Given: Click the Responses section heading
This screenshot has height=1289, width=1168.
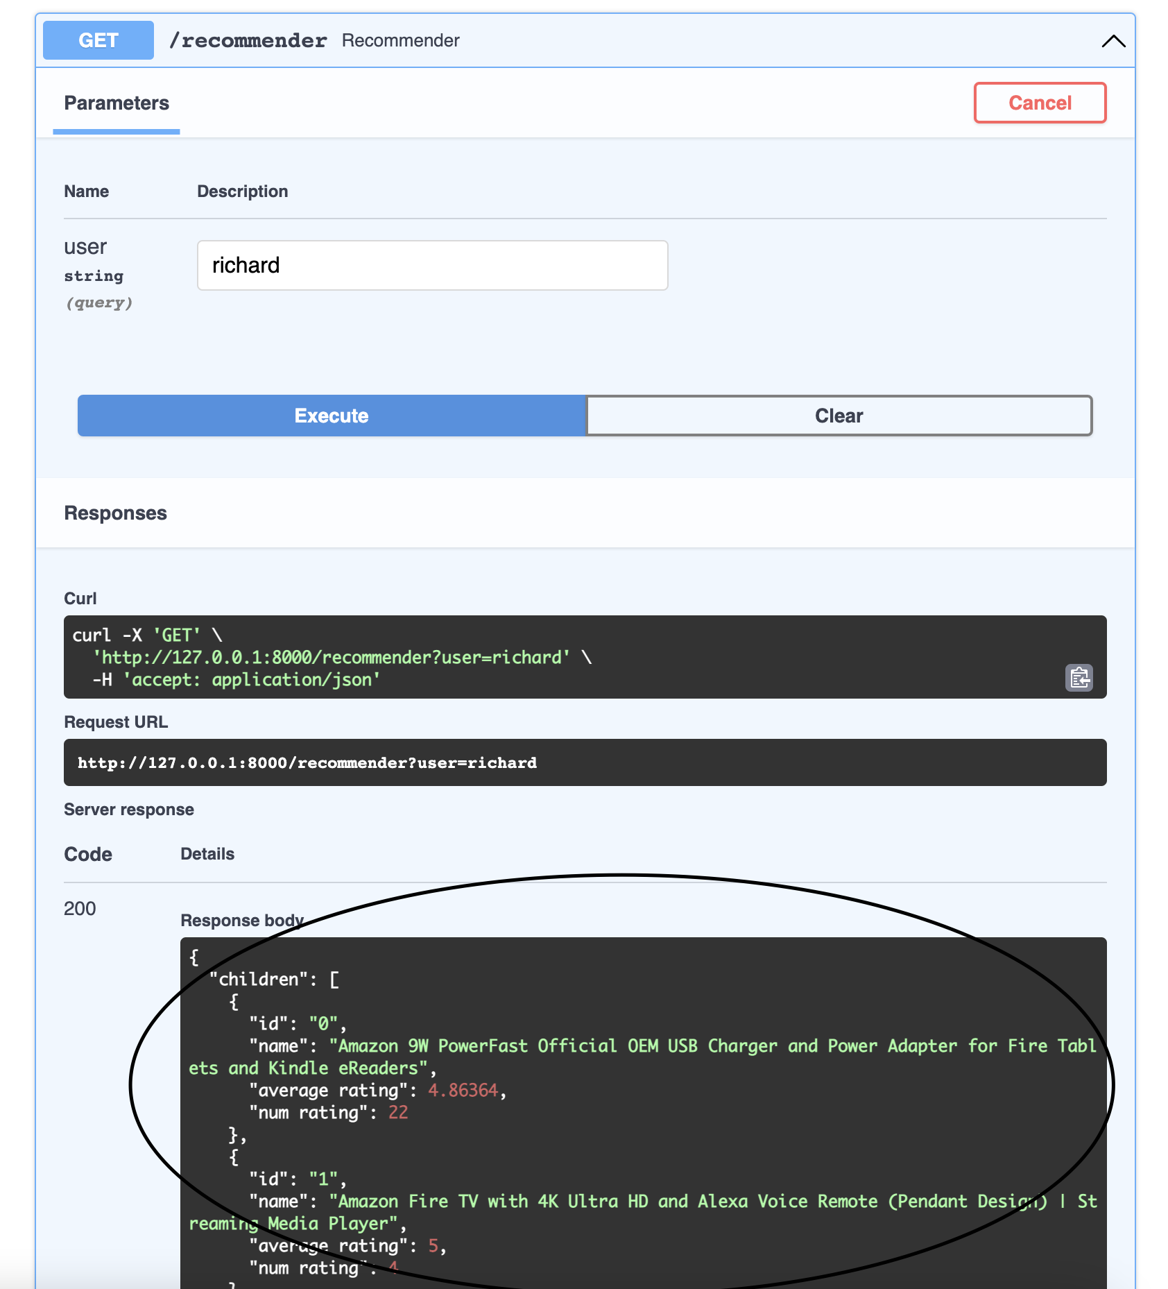Looking at the screenshot, I should coord(116,513).
